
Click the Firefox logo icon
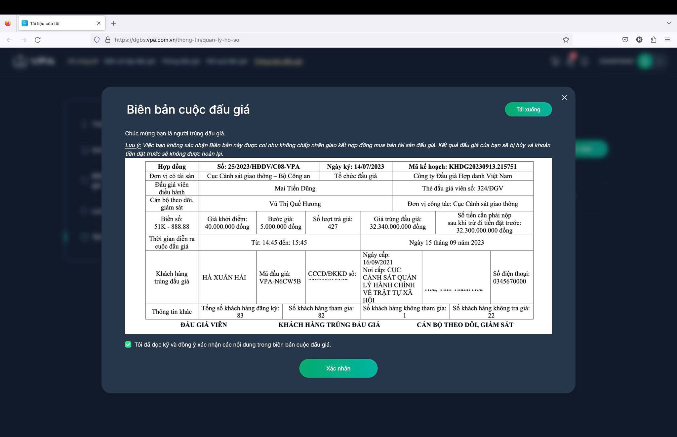pyautogui.click(x=8, y=23)
